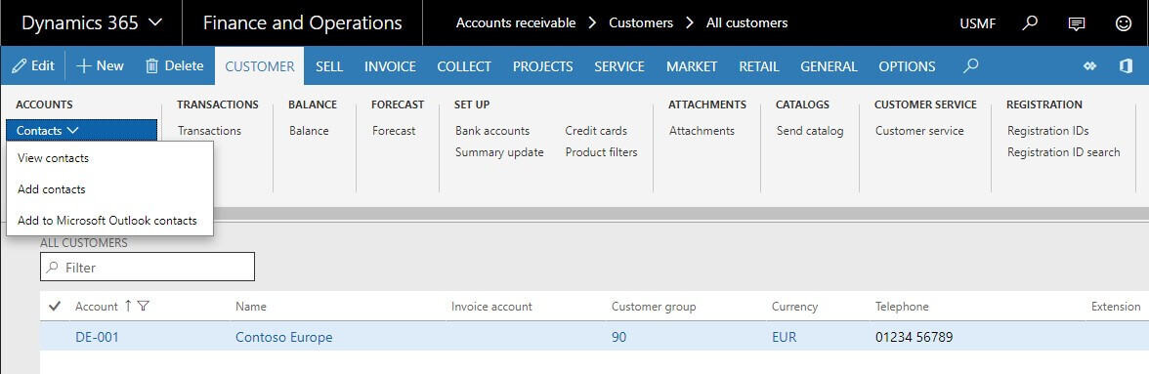Open the EUR currency link
This screenshot has width=1149, height=374.
point(784,338)
